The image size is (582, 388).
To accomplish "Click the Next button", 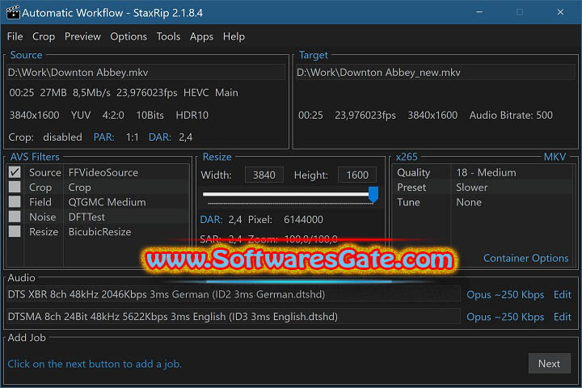I will [549, 364].
